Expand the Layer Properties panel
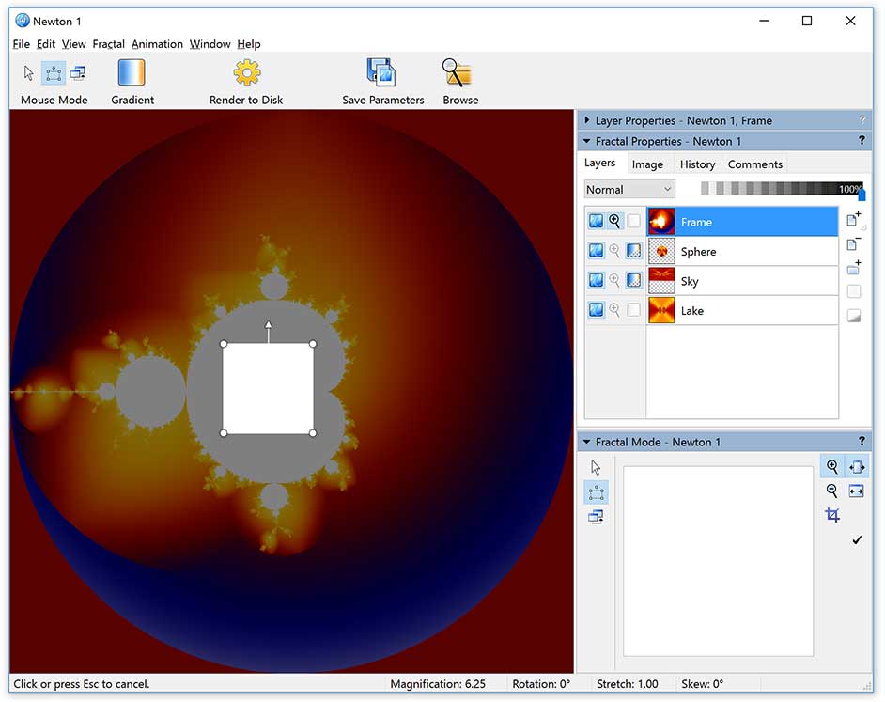 [x=587, y=120]
